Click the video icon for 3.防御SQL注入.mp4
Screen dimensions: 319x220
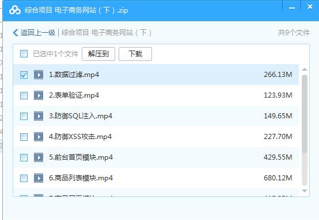[x=39, y=116]
